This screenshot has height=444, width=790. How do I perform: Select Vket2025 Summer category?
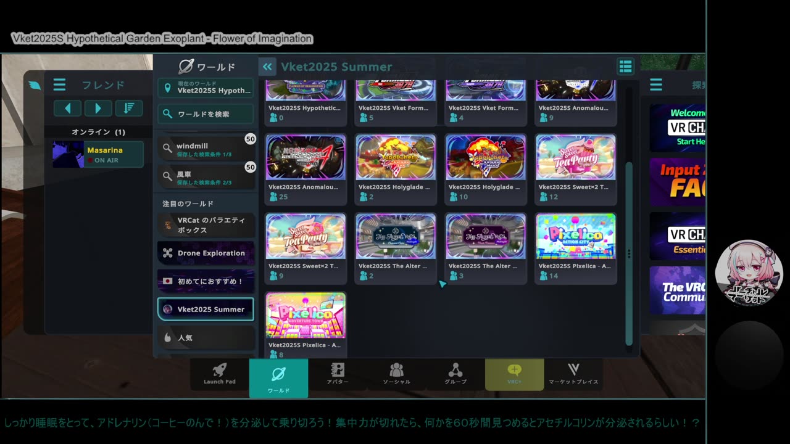pyautogui.click(x=206, y=309)
